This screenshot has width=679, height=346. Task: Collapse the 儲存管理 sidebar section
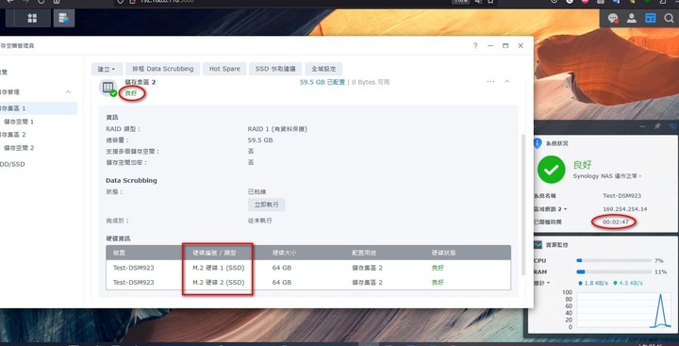tap(68, 92)
